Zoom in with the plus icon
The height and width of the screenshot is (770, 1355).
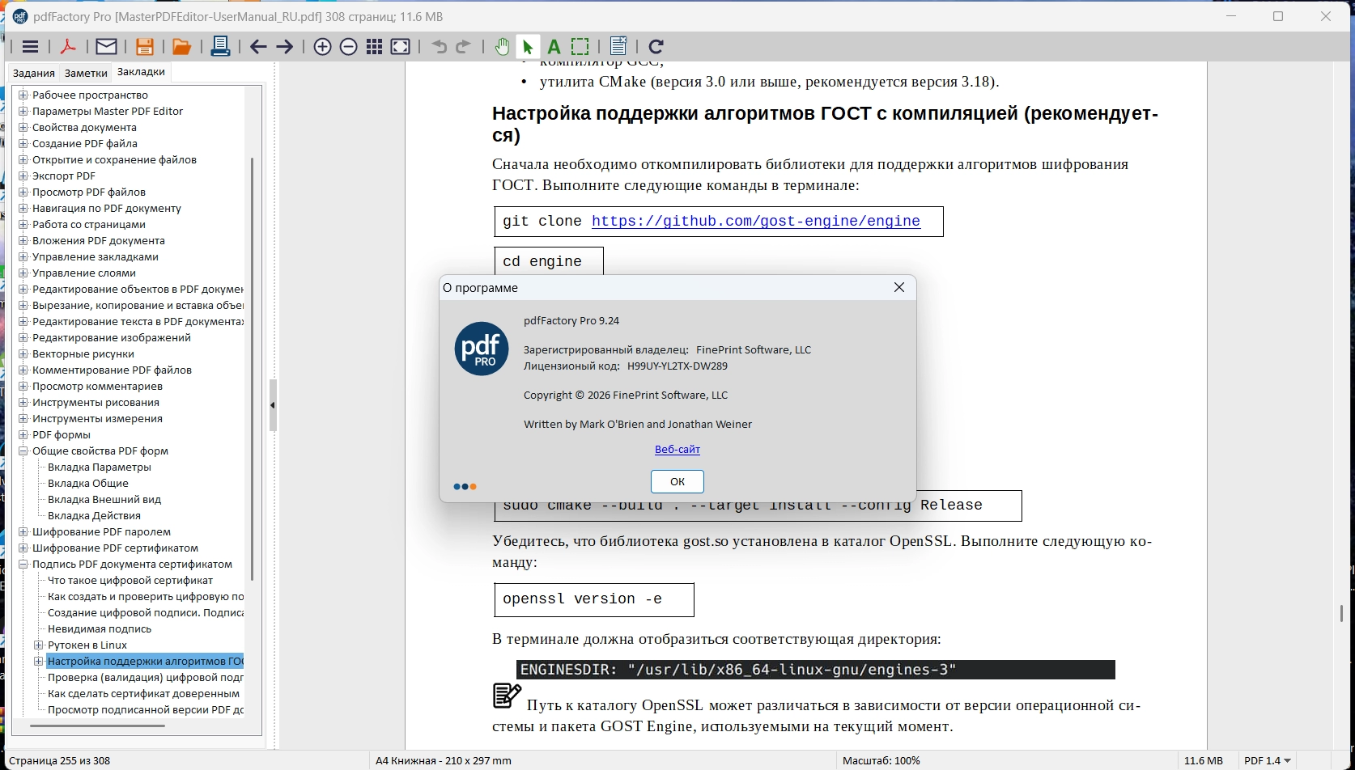[322, 47]
